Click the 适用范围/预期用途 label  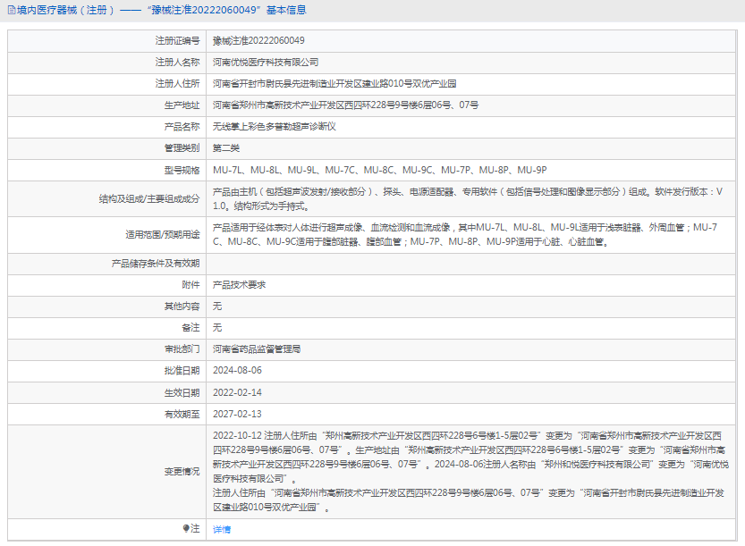point(163,234)
